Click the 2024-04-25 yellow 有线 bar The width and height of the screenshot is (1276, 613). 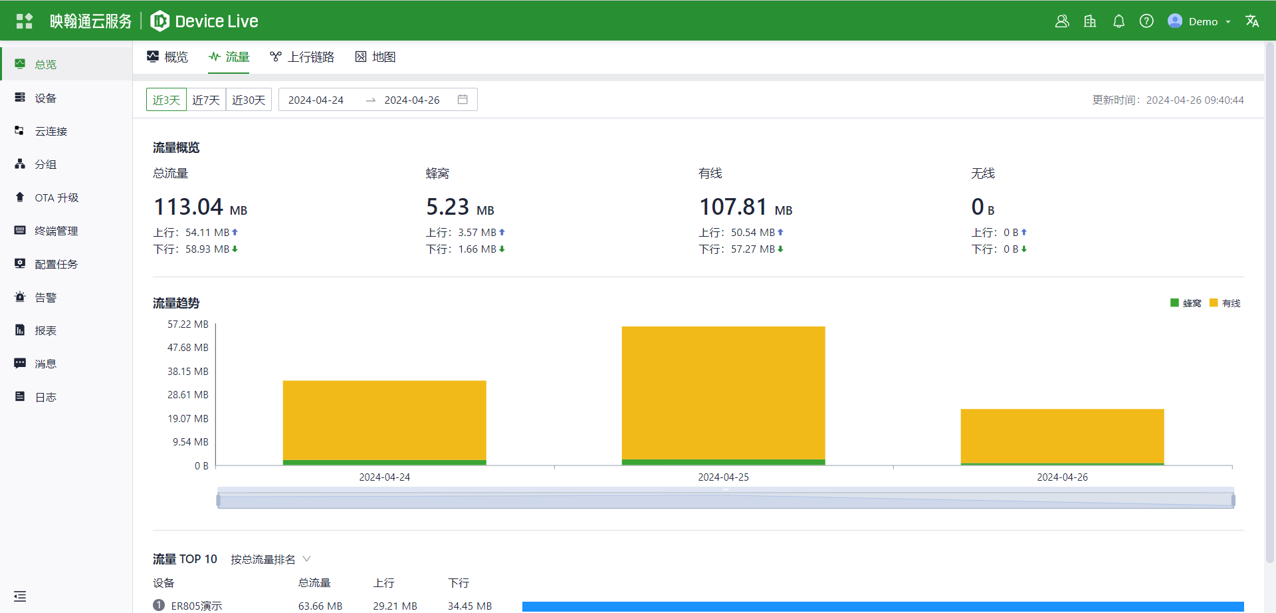point(723,392)
